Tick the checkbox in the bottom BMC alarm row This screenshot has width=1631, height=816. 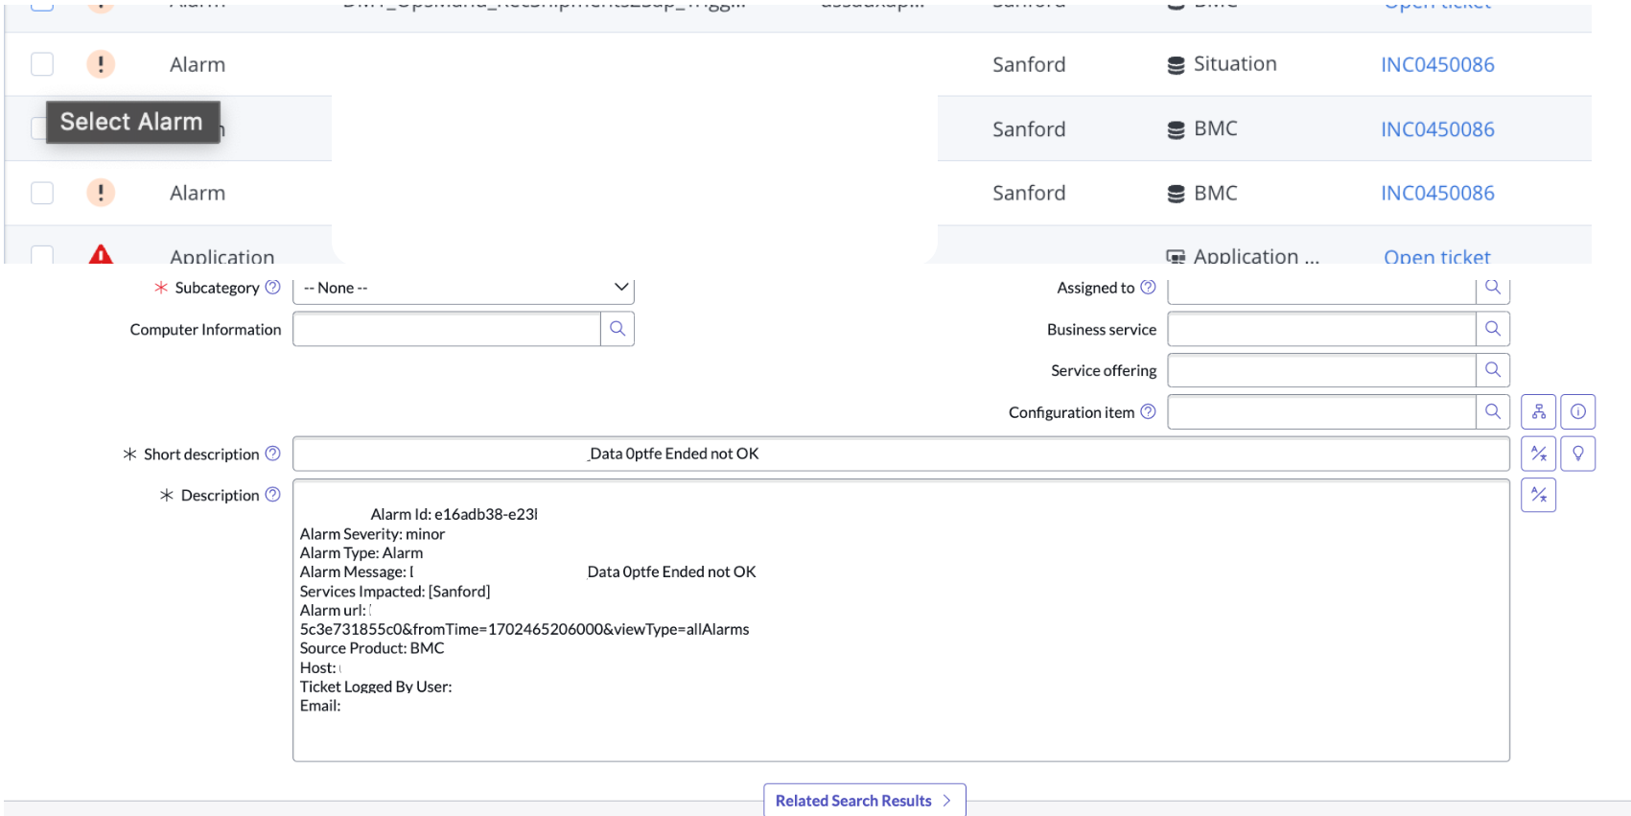click(42, 193)
